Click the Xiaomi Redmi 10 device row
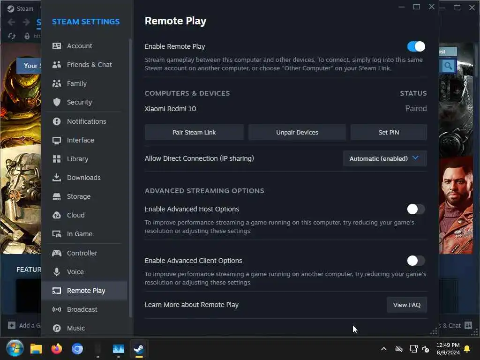Image resolution: width=480 pixels, height=360 pixels. [x=285, y=109]
